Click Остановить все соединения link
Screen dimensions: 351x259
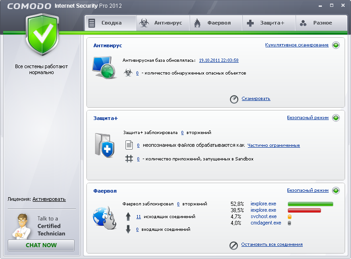pyautogui.click(x=272, y=244)
